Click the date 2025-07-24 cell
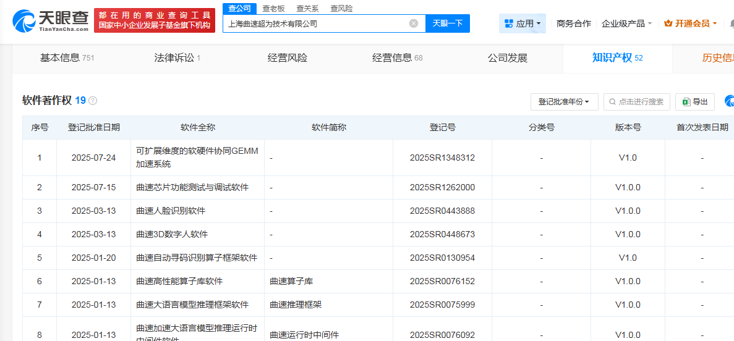The image size is (734, 341). click(93, 158)
